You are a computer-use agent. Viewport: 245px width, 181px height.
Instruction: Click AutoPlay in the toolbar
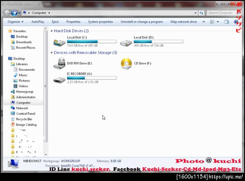pyautogui.click(x=38, y=22)
